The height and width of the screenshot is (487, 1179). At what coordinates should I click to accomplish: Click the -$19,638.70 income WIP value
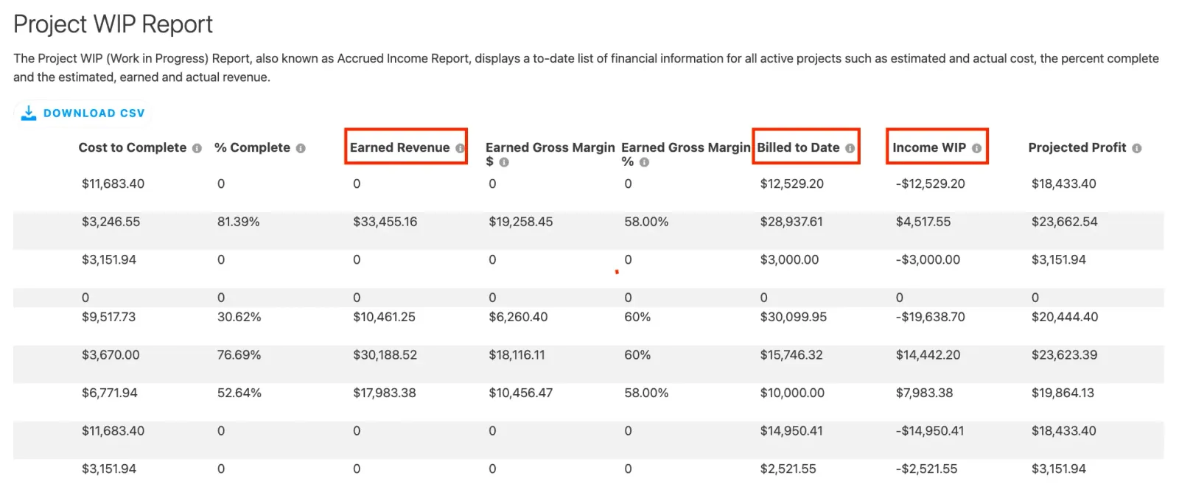click(930, 317)
